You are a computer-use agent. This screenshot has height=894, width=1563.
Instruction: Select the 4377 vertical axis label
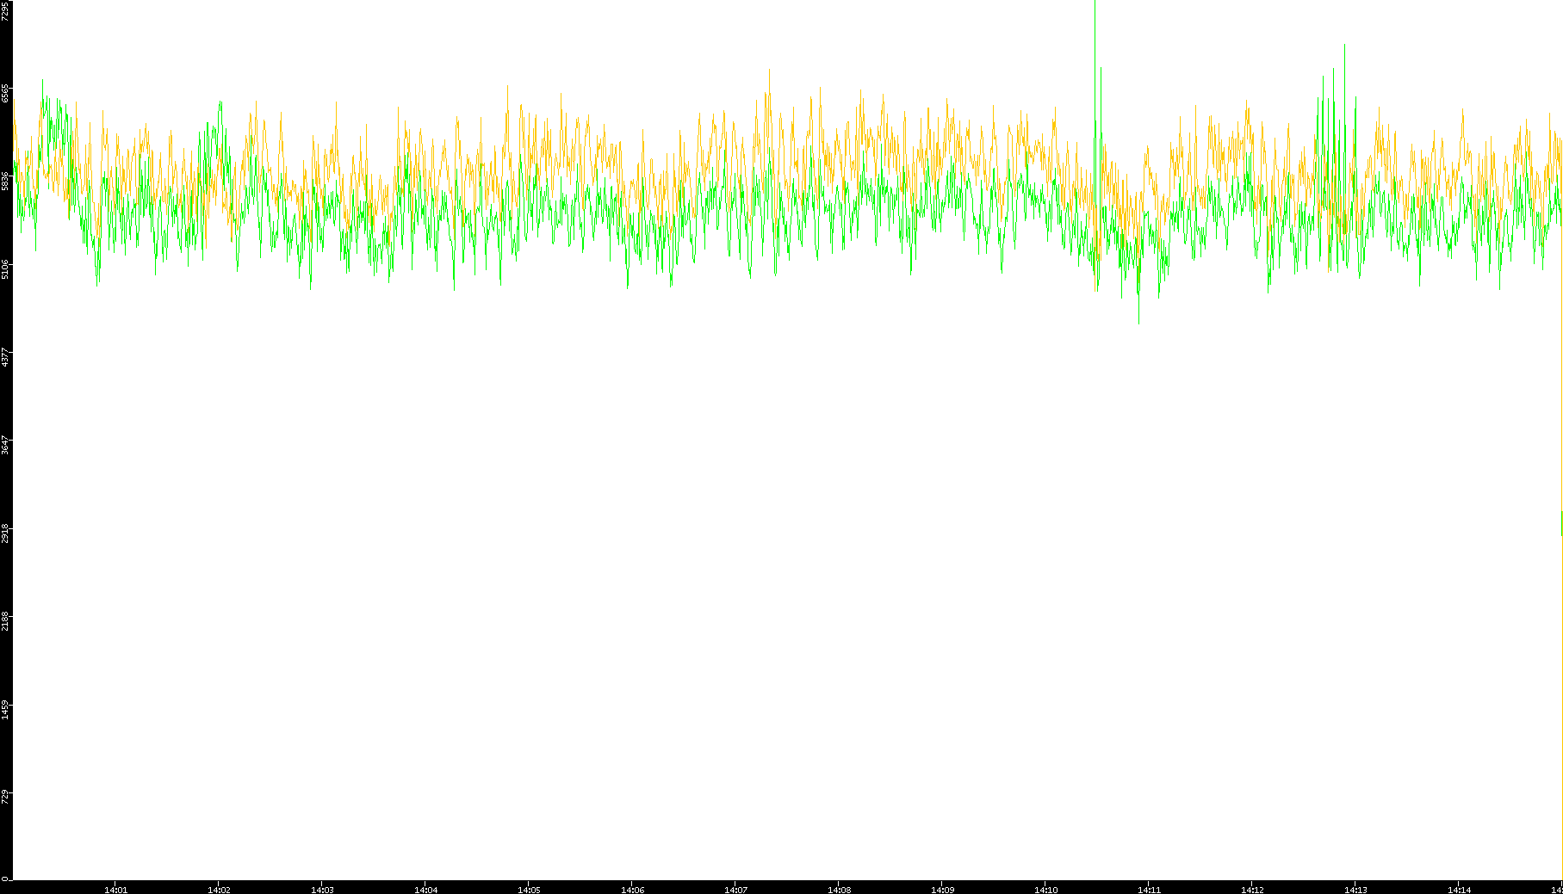click(x=6, y=356)
